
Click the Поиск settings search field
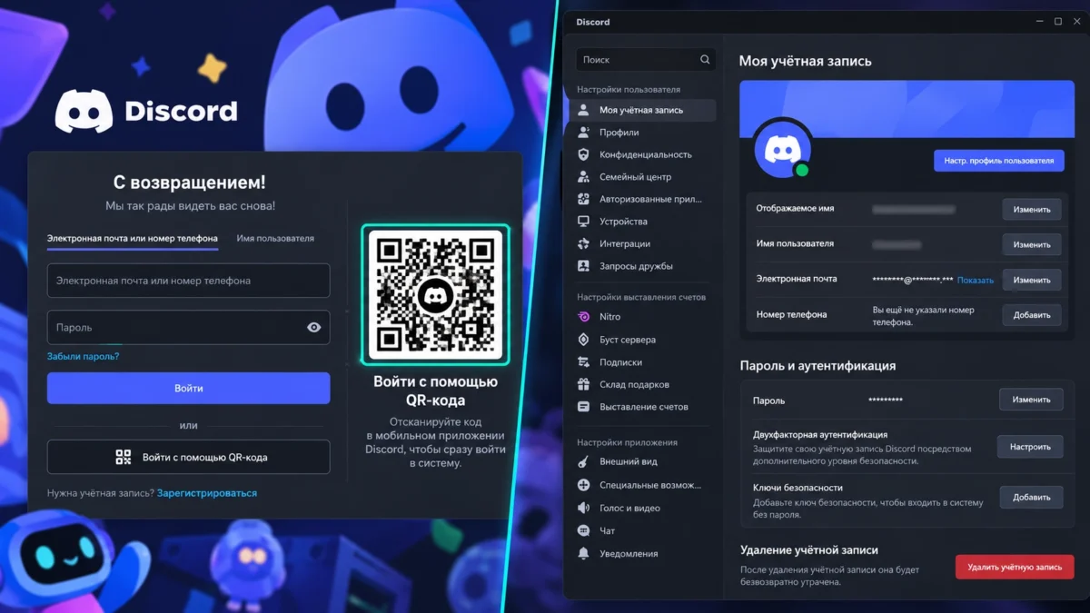[x=646, y=59]
